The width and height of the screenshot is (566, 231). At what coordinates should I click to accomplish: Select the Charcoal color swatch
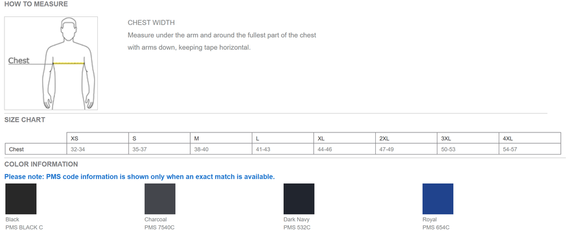[x=160, y=199]
